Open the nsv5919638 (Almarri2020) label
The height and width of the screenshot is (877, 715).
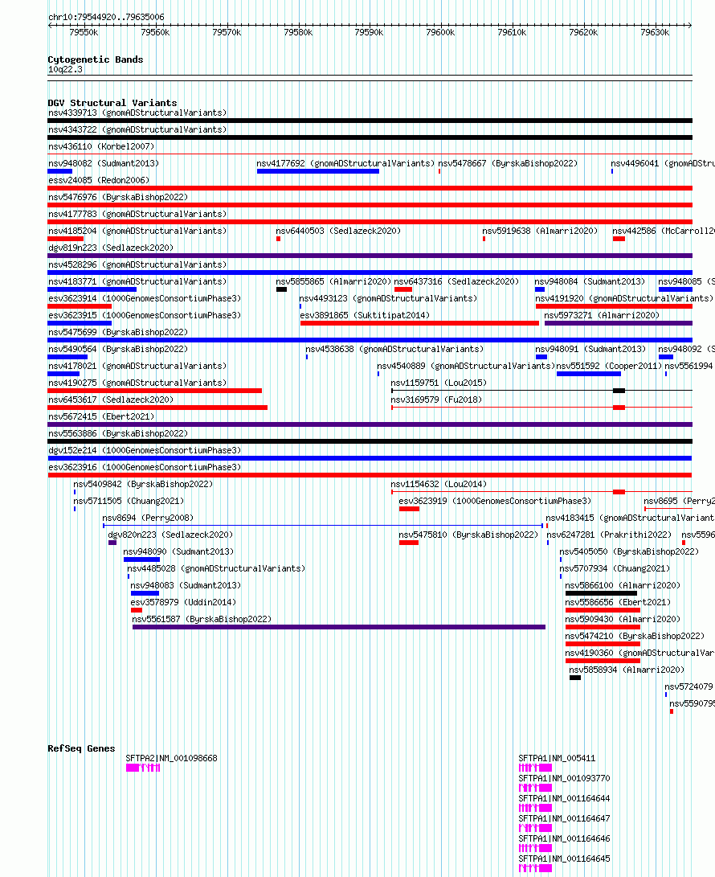pos(540,231)
